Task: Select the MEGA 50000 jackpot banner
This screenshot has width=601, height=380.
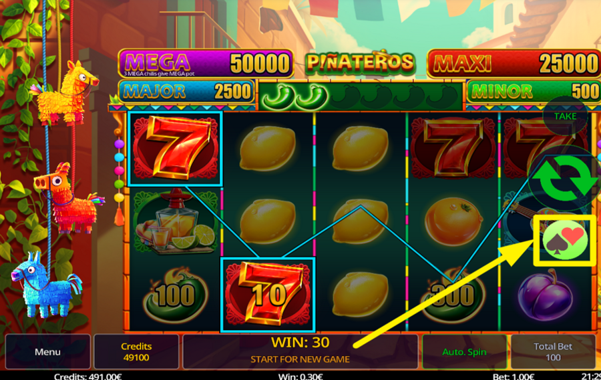Action: click(206, 63)
